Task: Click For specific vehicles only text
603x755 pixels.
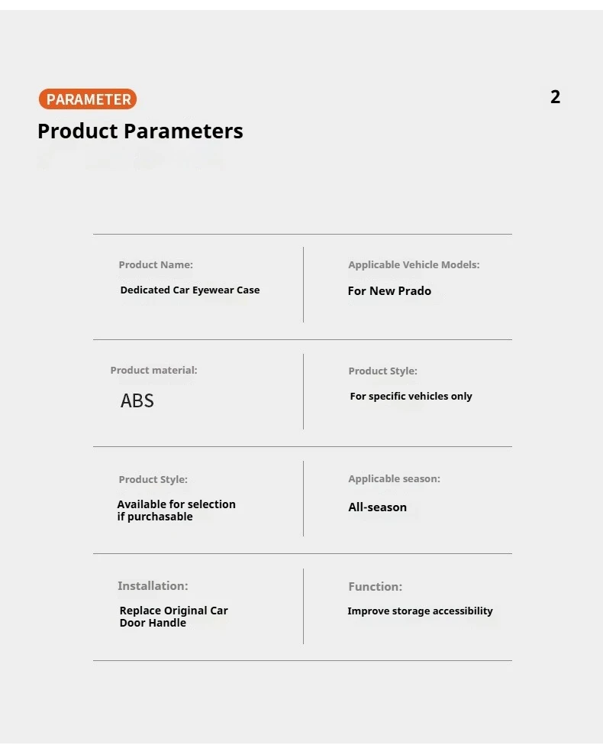Action: [x=411, y=397]
